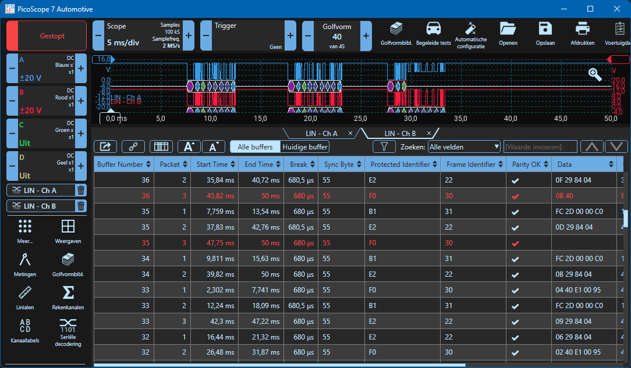The width and height of the screenshot is (631, 368).
Task: Sort by the Start Time column
Action: point(215,165)
